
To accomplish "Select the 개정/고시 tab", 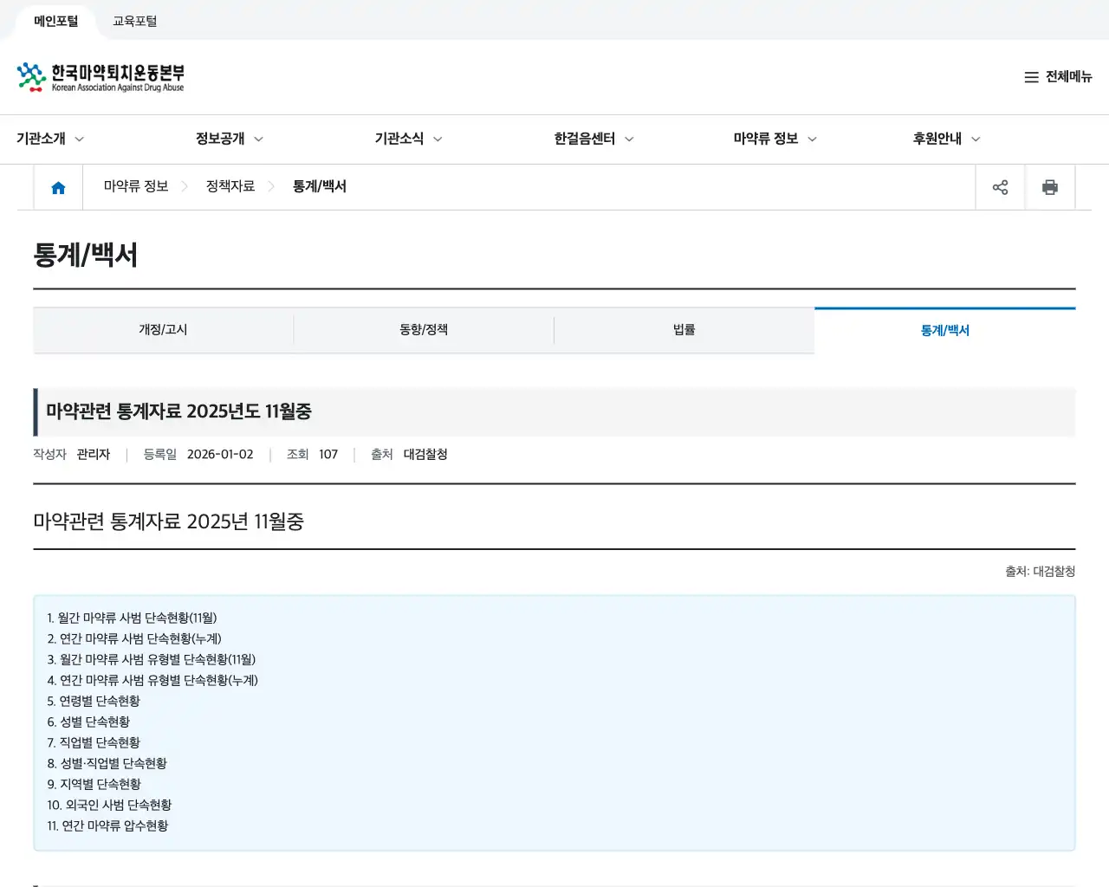I will point(163,329).
